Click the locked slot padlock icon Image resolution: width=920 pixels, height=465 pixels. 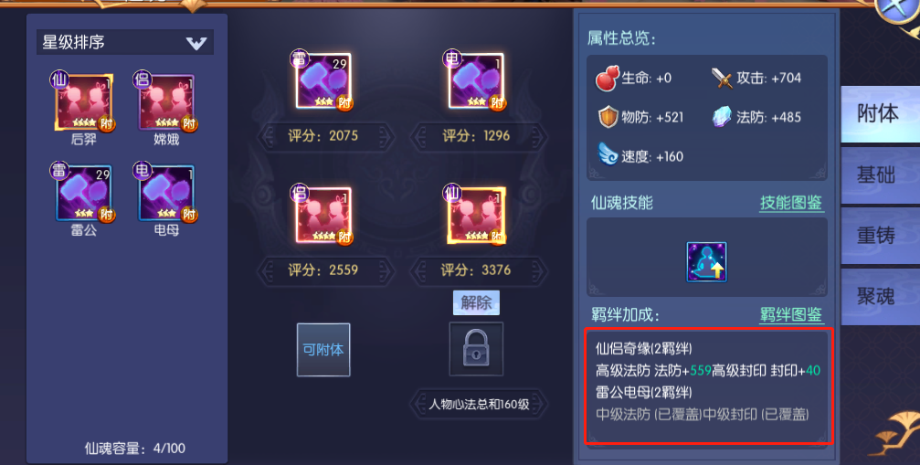pos(476,349)
